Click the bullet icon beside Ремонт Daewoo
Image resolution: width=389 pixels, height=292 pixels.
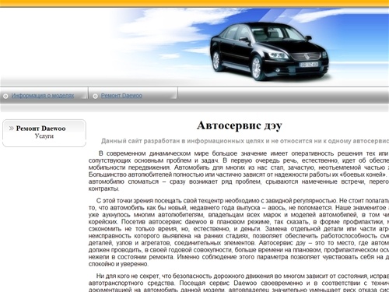95,96
